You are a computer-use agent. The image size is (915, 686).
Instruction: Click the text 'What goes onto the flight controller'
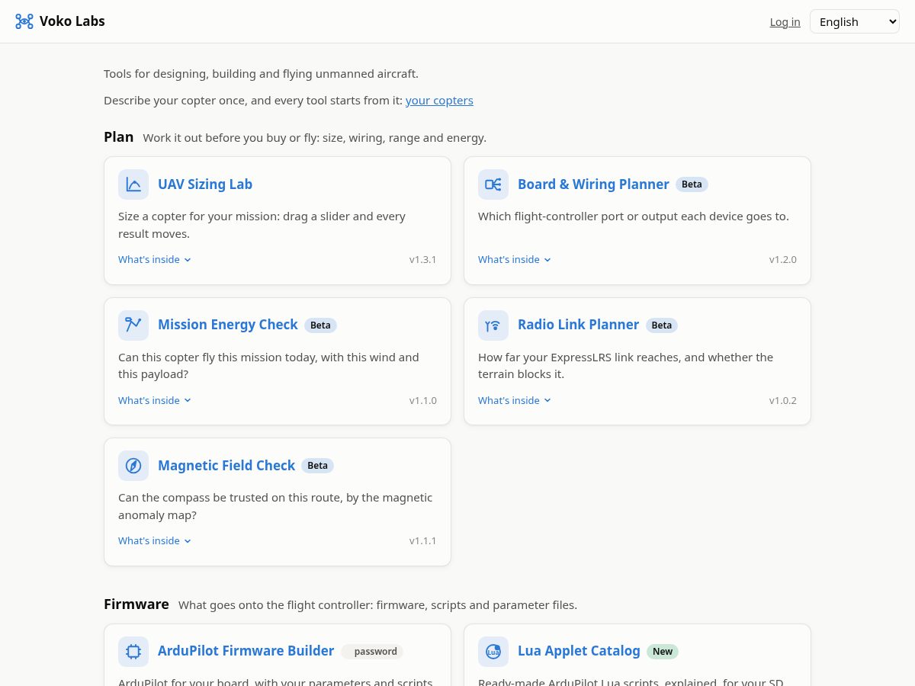(377, 605)
